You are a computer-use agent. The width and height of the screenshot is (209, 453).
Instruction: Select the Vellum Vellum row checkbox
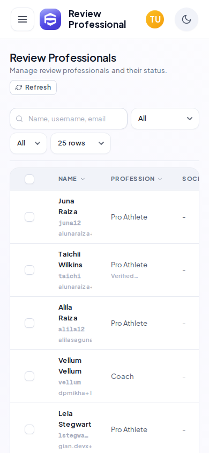(x=29, y=376)
